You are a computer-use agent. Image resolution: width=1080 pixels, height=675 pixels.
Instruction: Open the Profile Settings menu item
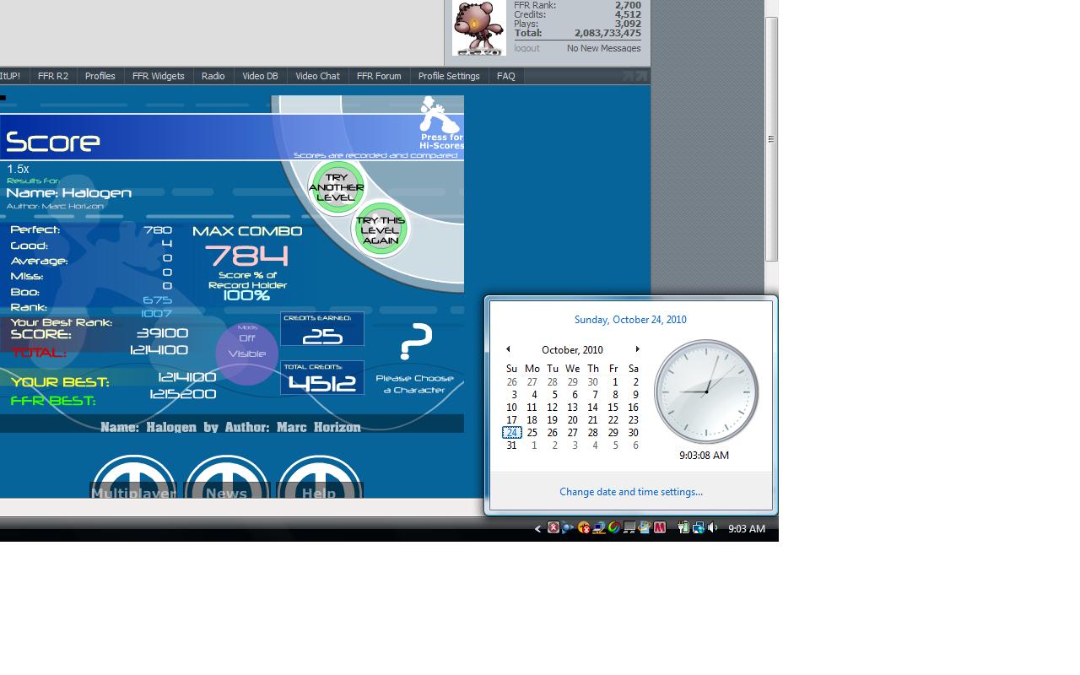pos(449,76)
